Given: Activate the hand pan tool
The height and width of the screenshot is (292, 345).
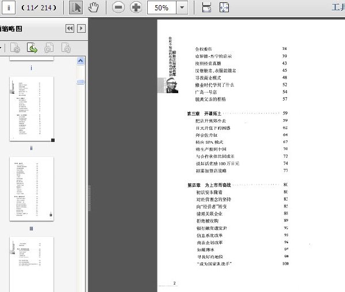Looking at the screenshot, I should [x=93, y=7].
